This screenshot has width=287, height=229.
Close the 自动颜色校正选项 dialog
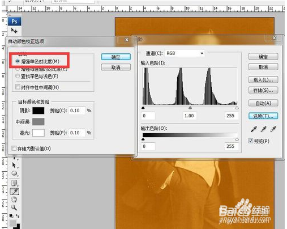click(127, 40)
